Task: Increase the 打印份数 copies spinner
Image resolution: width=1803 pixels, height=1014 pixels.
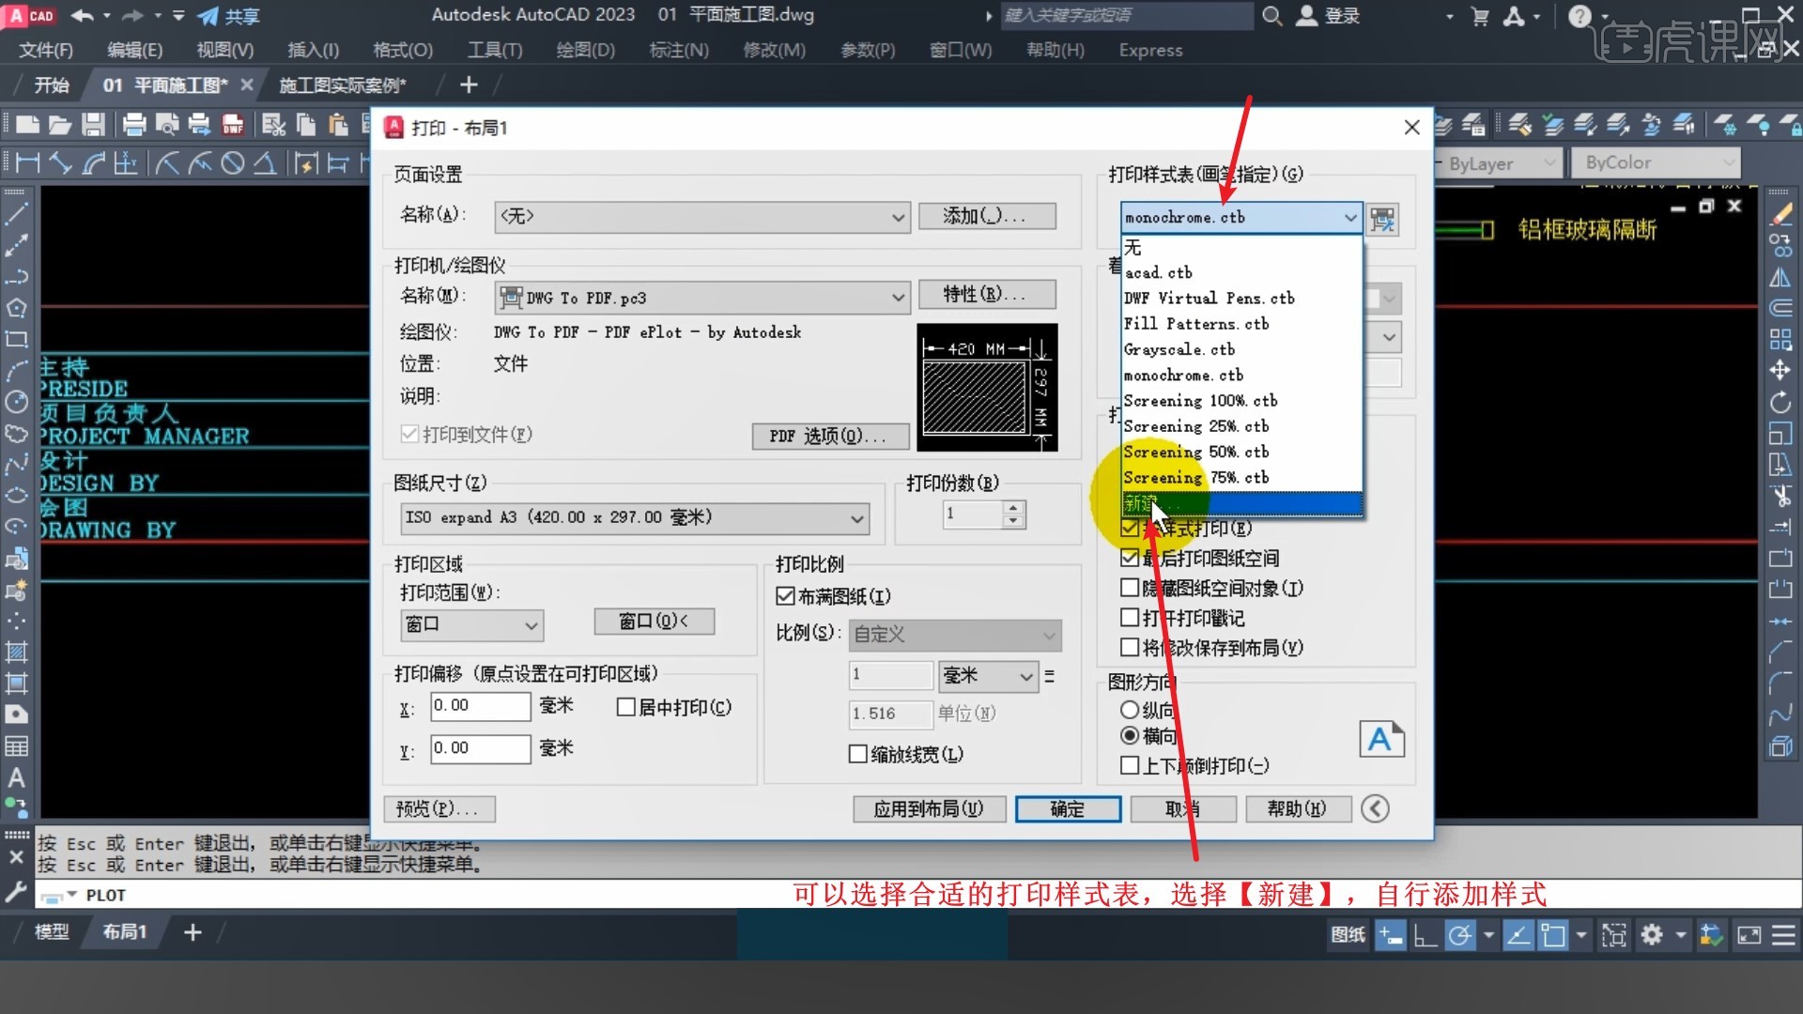Action: tap(1013, 508)
